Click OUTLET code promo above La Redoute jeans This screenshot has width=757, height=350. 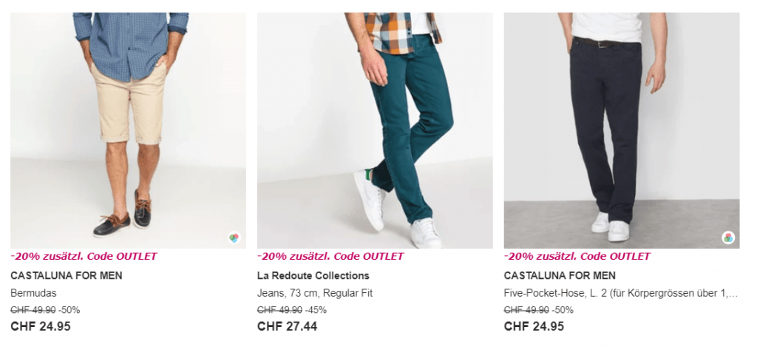[330, 257]
